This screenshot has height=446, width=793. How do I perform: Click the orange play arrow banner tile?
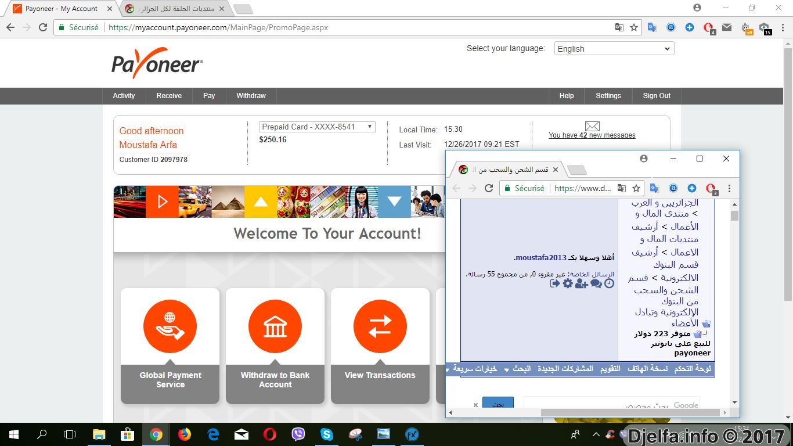[x=163, y=202]
